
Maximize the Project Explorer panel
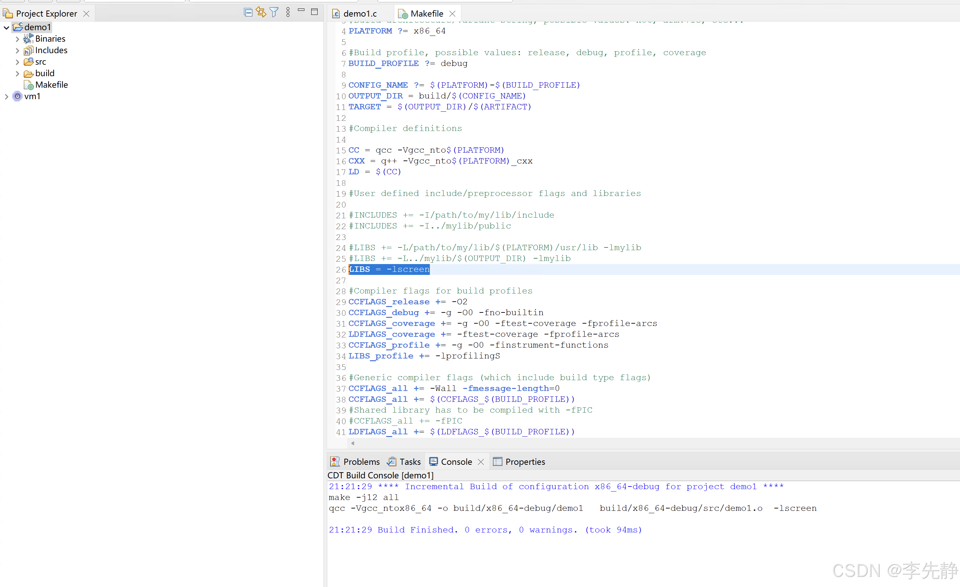[315, 12]
